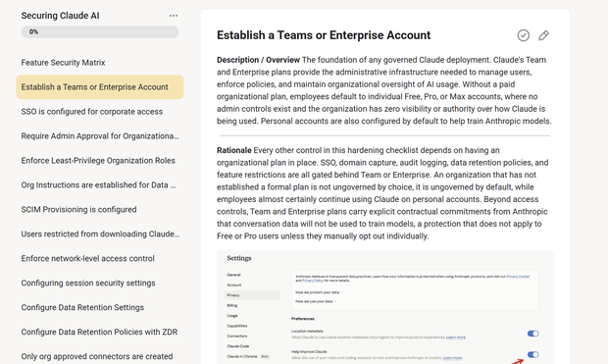Open Users restricted from downloading Claude... item

pyautogui.click(x=100, y=234)
